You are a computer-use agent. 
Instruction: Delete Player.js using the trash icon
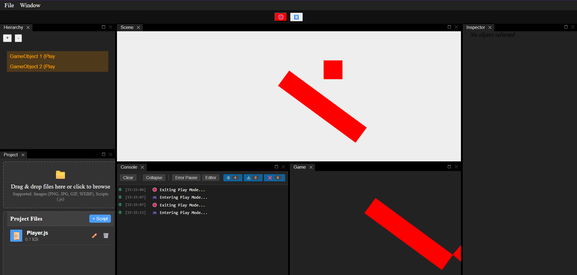(106, 236)
